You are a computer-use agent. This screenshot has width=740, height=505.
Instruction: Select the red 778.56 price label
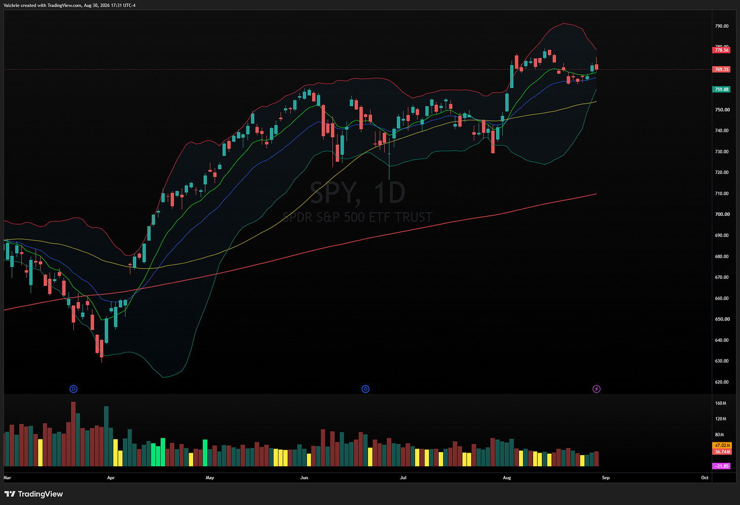click(x=722, y=50)
